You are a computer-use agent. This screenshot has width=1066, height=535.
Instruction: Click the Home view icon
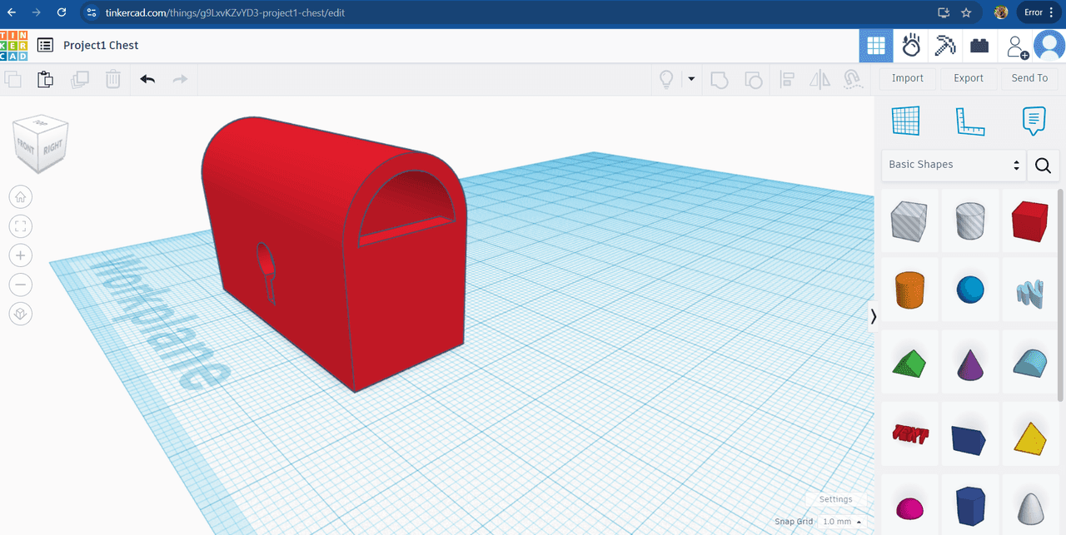pos(21,197)
